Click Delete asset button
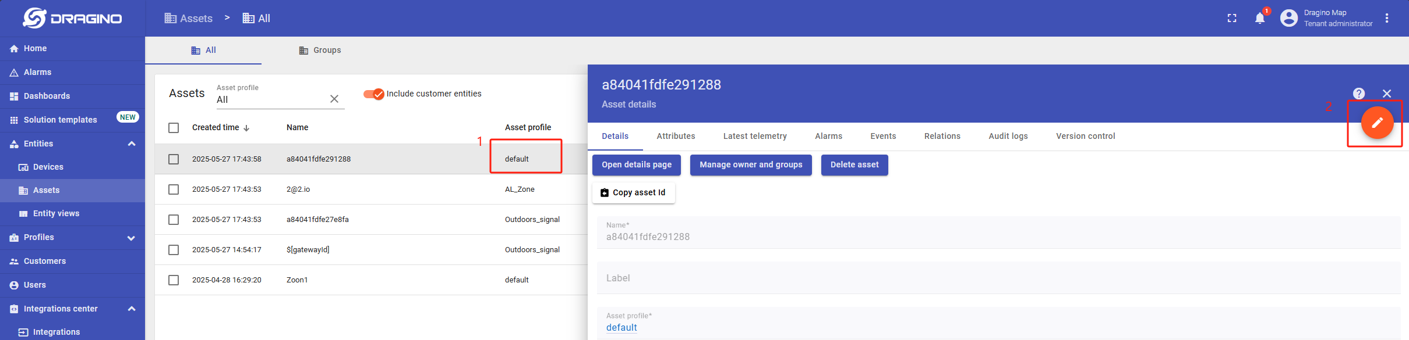The image size is (1409, 340). 854,165
